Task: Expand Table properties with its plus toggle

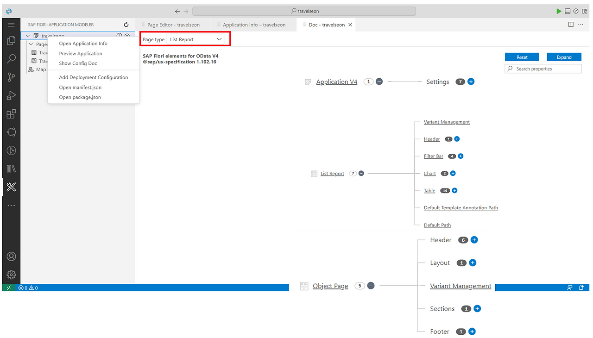Action: [x=454, y=190]
